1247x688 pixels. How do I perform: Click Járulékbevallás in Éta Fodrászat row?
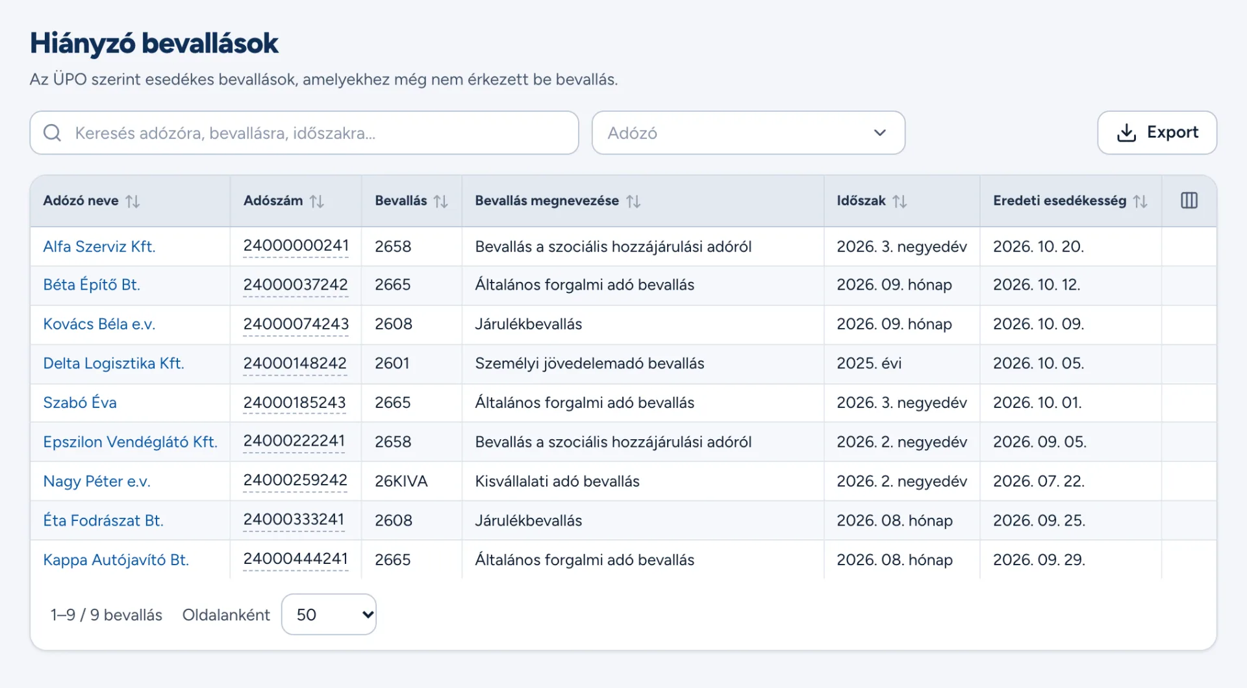[529, 520]
